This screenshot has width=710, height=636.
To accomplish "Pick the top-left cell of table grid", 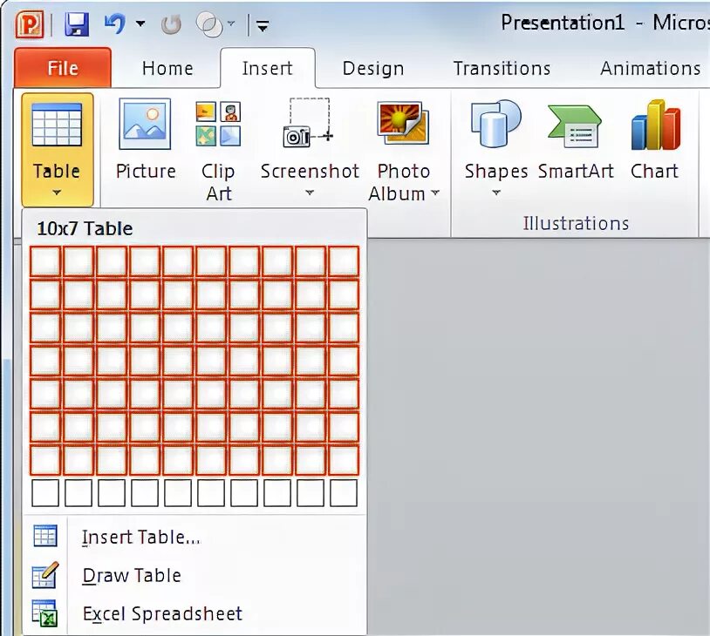I will tap(45, 261).
